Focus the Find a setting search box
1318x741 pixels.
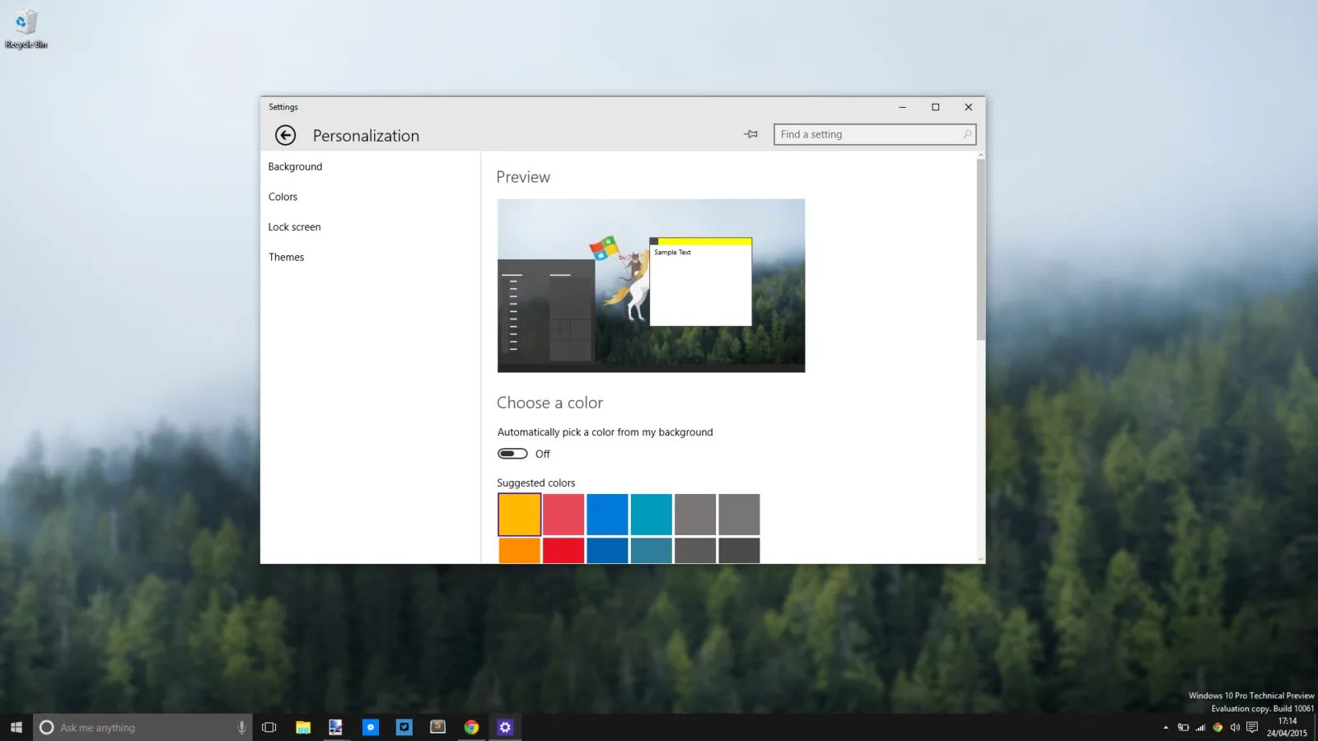click(x=875, y=134)
